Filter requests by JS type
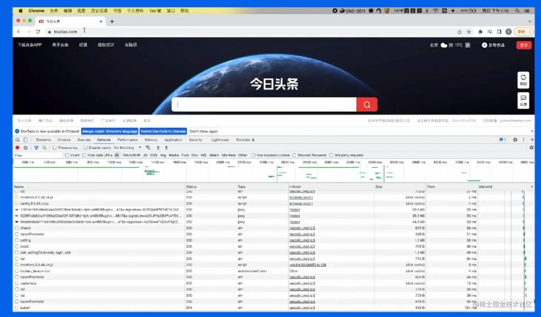This screenshot has height=317, width=541. [145, 156]
